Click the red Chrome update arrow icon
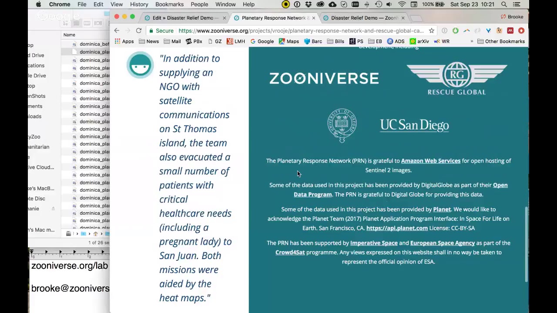The width and height of the screenshot is (557, 313). [x=521, y=30]
